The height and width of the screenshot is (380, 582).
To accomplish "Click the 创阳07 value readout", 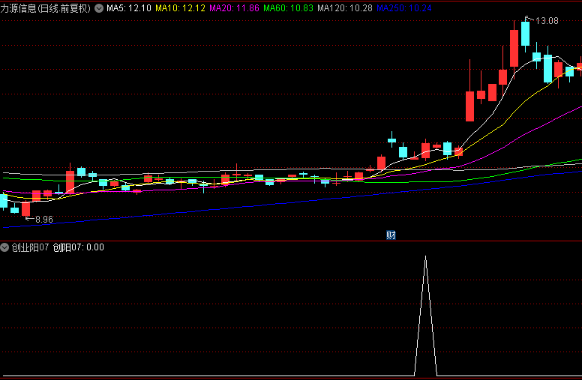I will 78,247.
